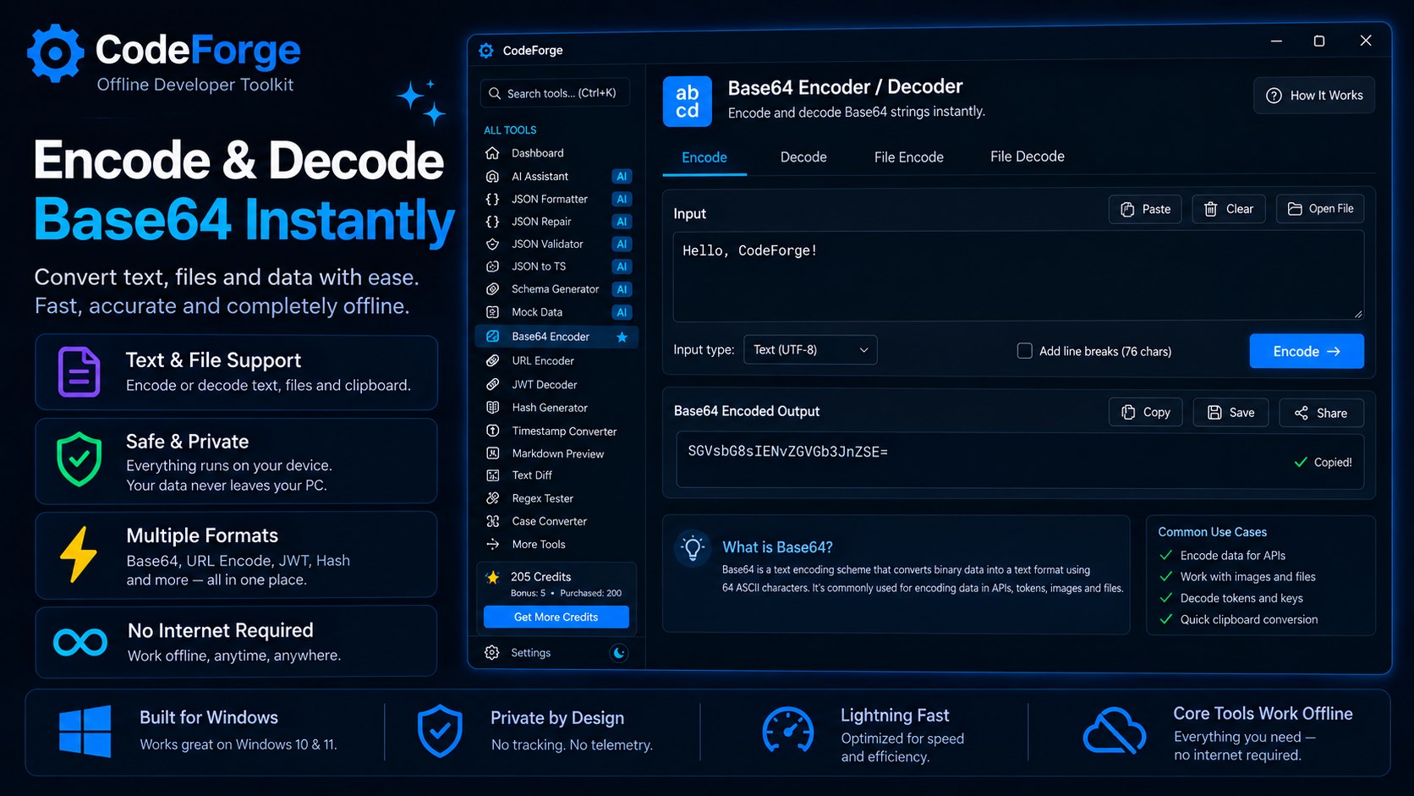1414x796 pixels.
Task: Open JSON to TS icon
Action: coord(492,266)
